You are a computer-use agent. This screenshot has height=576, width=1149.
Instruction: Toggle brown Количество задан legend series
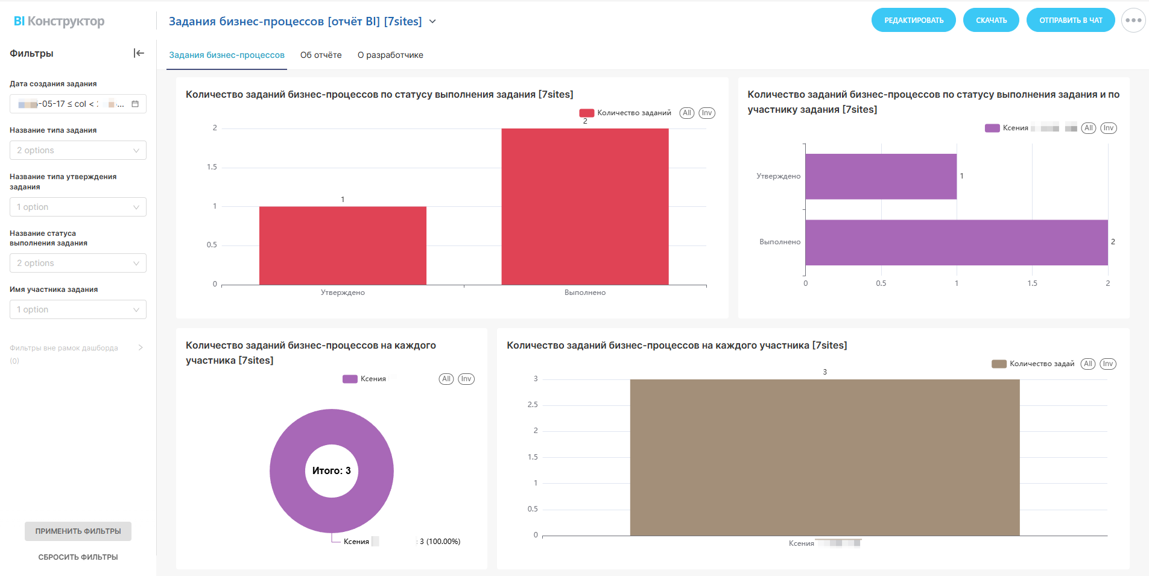(x=1034, y=364)
